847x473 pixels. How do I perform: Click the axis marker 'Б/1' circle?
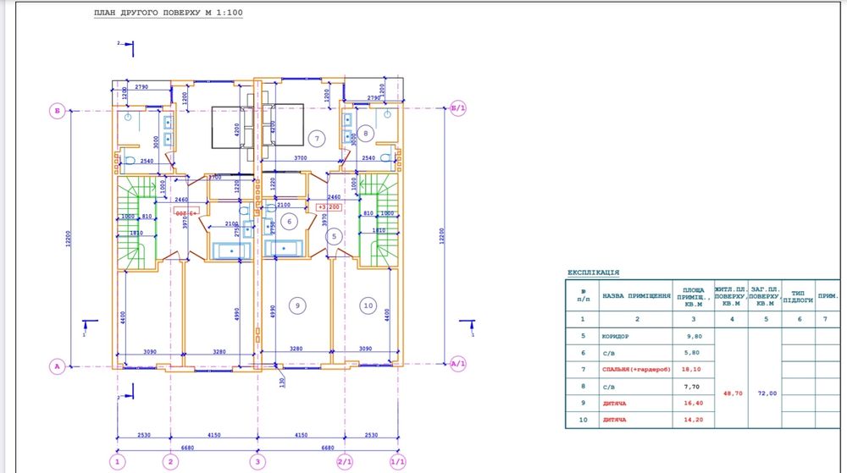tap(457, 108)
